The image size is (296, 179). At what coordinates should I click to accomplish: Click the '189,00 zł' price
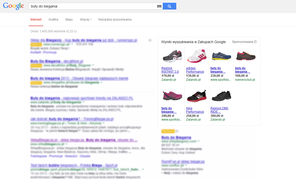point(241,76)
